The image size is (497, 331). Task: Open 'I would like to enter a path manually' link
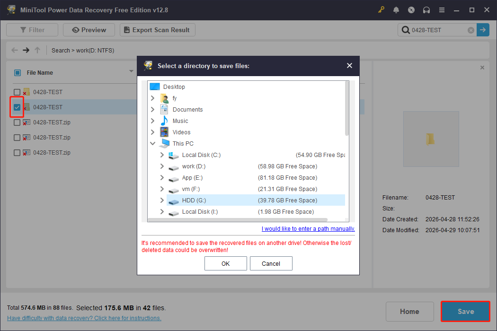[308, 229]
